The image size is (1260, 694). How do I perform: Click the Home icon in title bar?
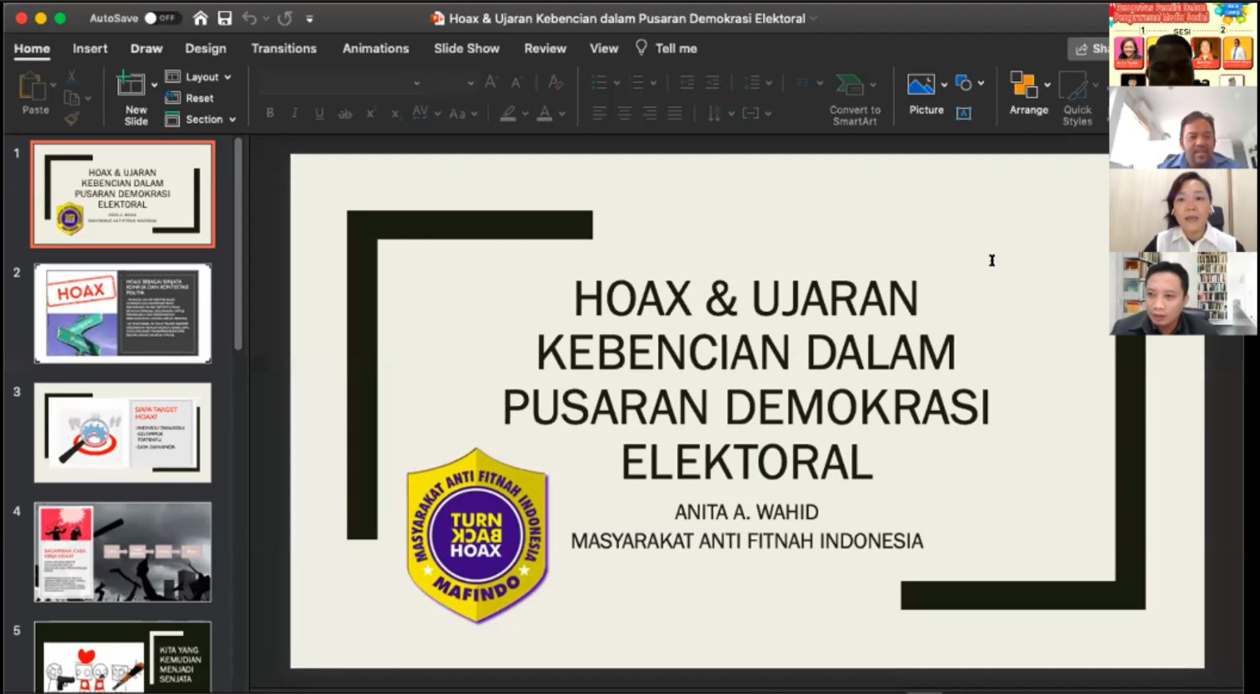click(200, 18)
